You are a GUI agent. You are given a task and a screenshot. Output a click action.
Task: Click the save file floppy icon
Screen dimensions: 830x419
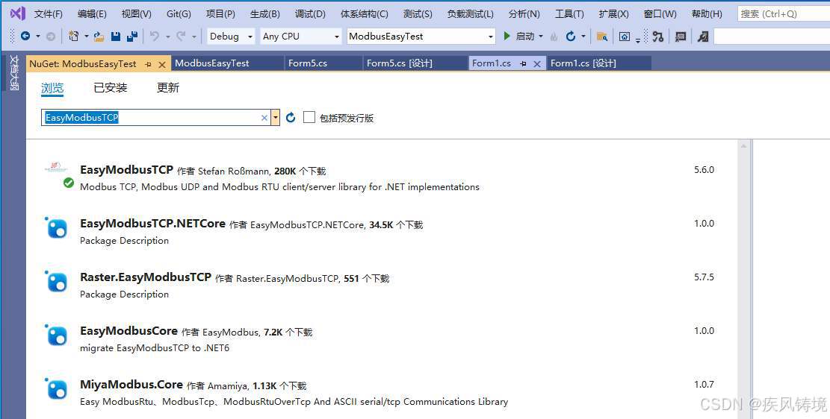point(115,37)
